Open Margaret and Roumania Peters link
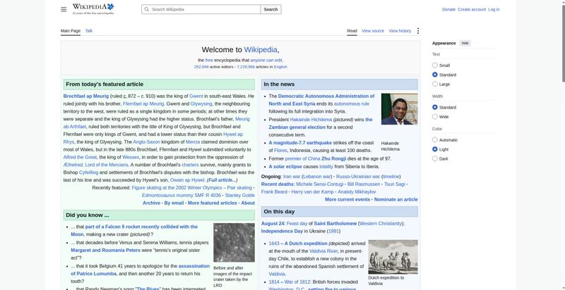The width and height of the screenshot is (565, 290). coord(105,251)
